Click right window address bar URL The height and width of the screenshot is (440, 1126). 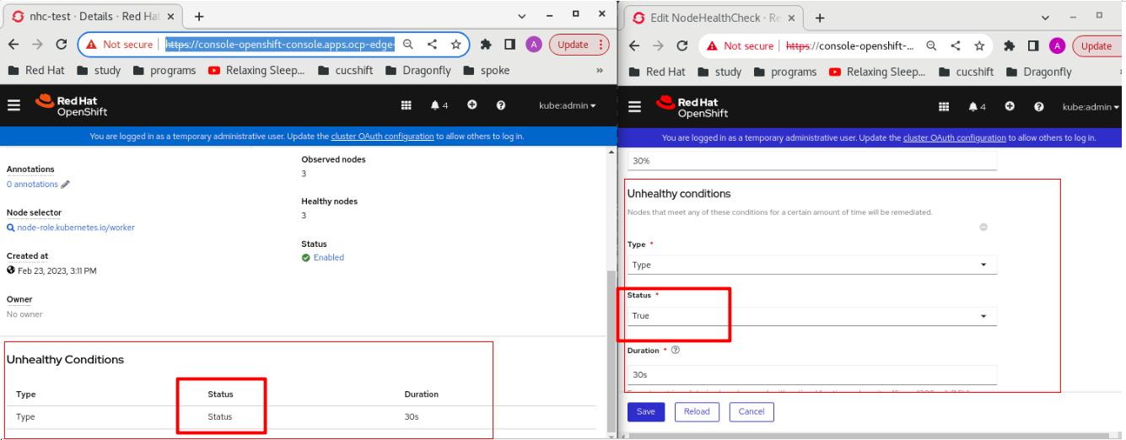[849, 46]
